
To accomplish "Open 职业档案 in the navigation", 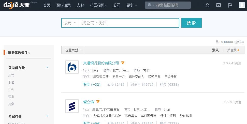I will [64, 5].
